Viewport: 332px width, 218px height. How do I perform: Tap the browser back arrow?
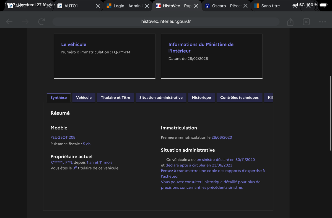click(x=9, y=22)
